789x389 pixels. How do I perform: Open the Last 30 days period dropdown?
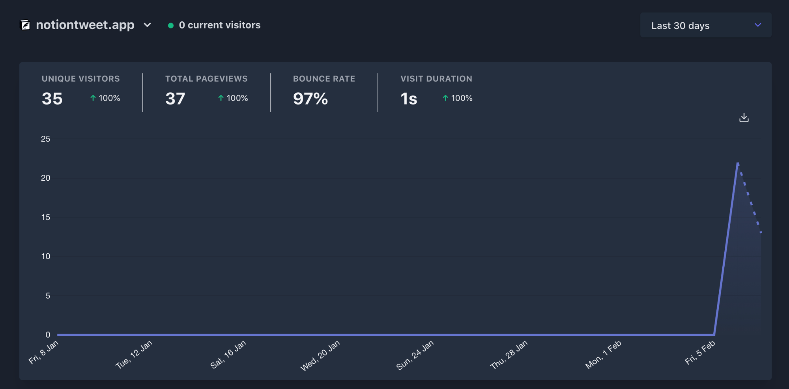705,25
